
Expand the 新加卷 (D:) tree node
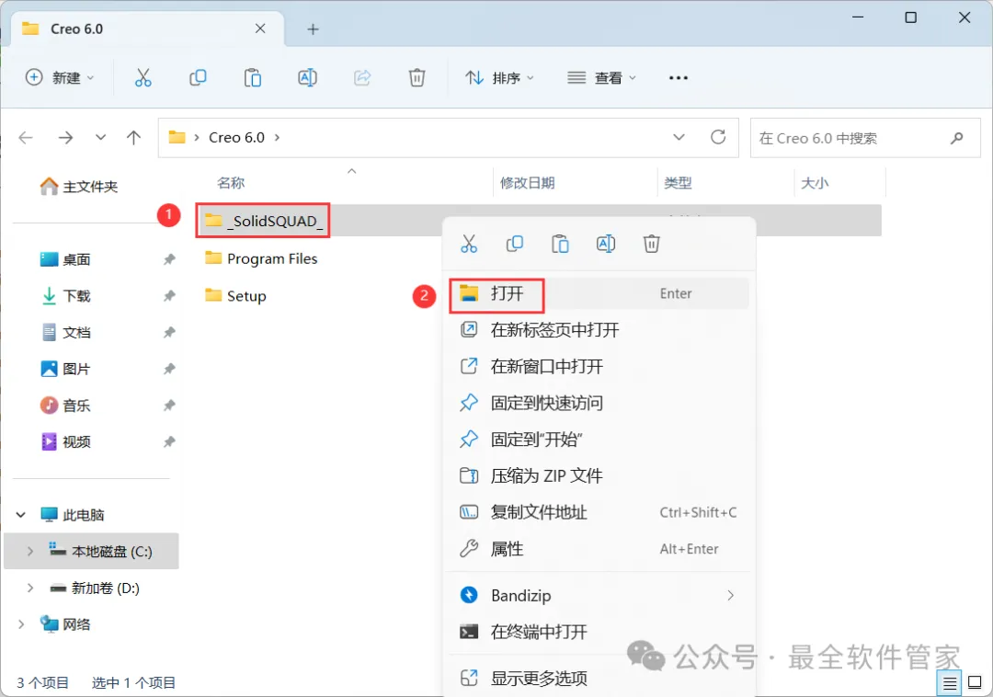pos(29,588)
